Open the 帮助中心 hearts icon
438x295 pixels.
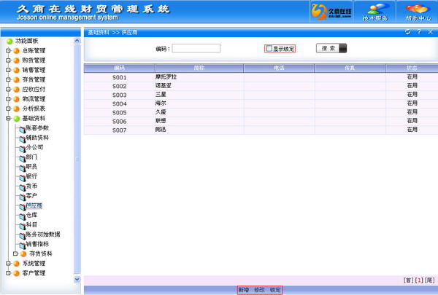pyautogui.click(x=418, y=12)
